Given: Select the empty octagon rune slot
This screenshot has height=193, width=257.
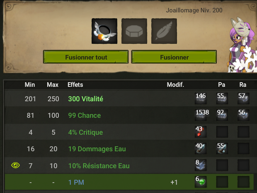Looking at the screenshot, I should click(x=134, y=31).
